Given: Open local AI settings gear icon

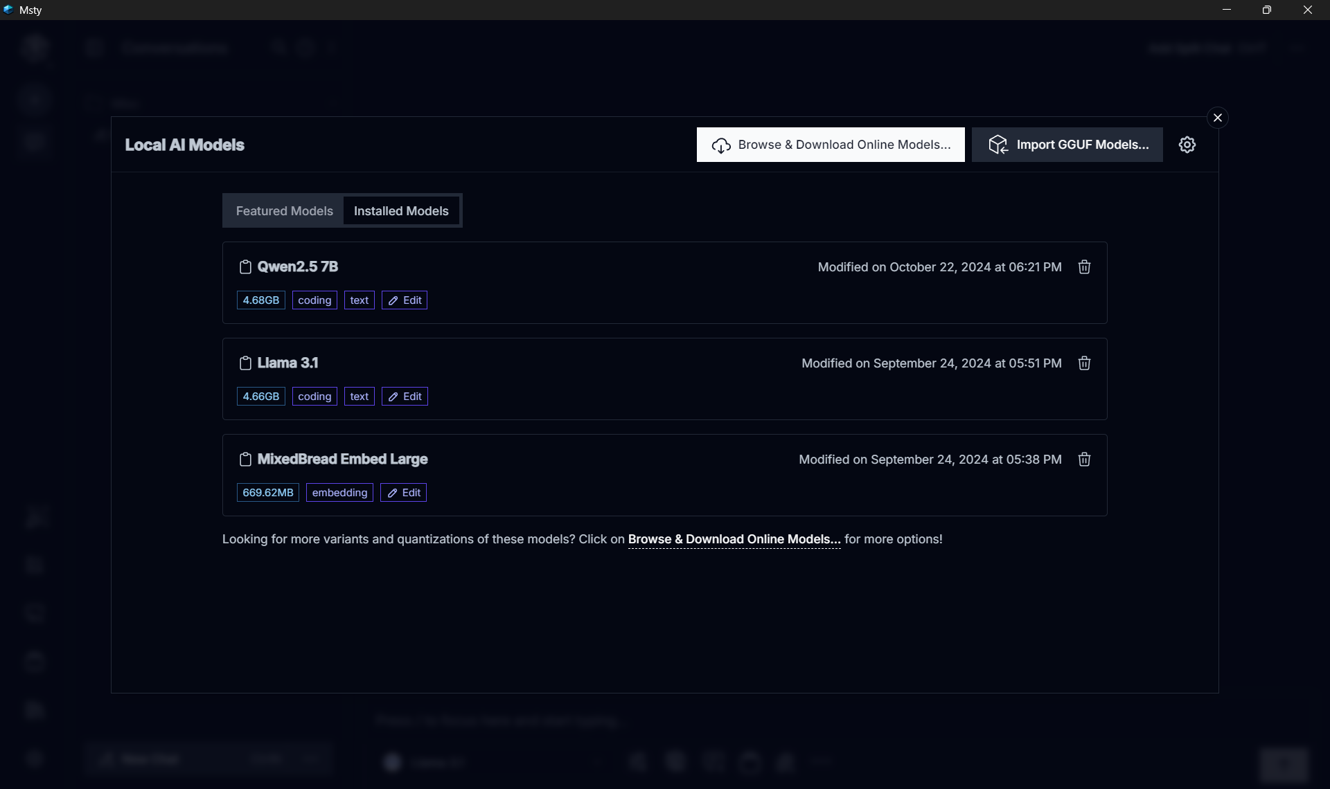Looking at the screenshot, I should (x=1187, y=145).
